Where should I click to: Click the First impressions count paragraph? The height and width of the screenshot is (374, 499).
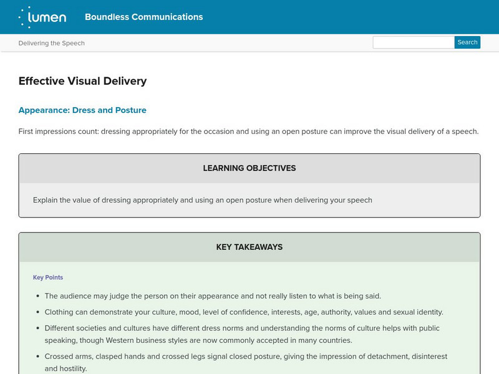point(248,132)
